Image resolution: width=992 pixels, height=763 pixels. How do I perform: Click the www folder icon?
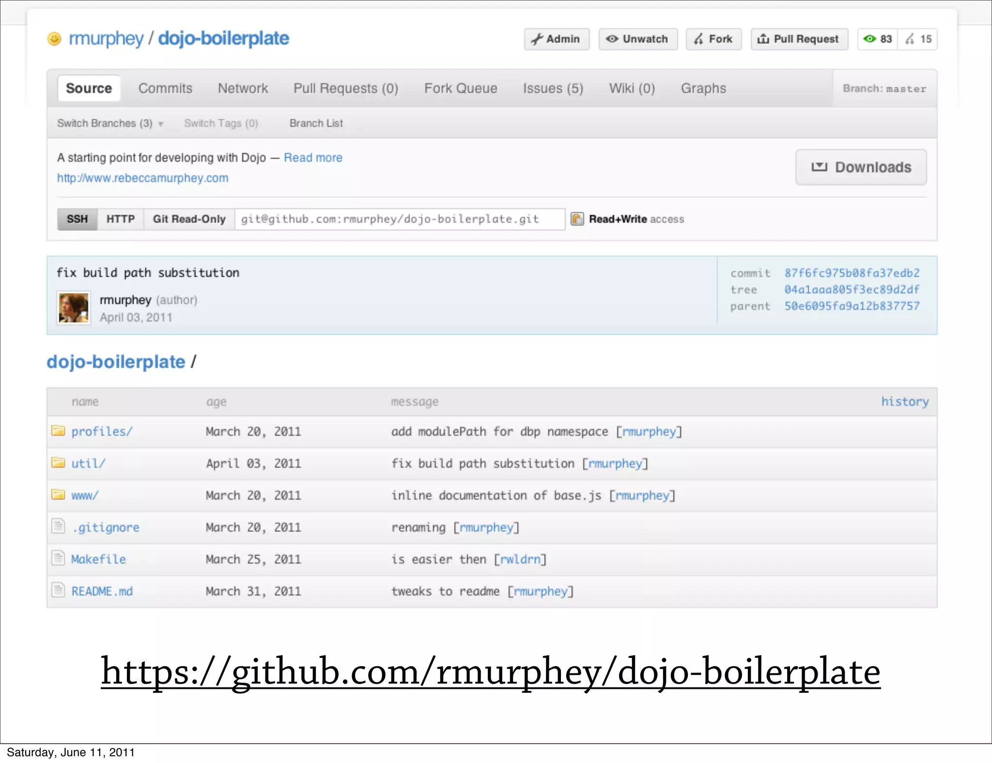click(x=58, y=494)
